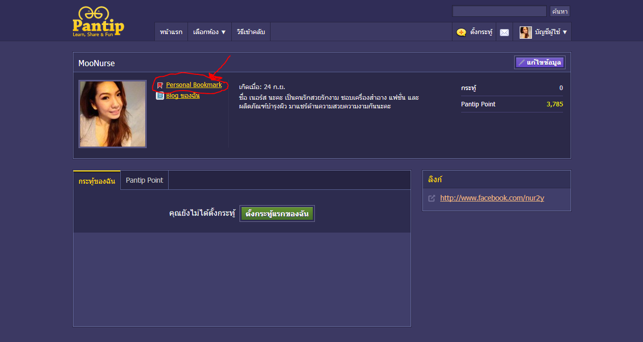The image size is (643, 342).
Task: Click the Pantip Point value 3,785
Action: (x=554, y=104)
